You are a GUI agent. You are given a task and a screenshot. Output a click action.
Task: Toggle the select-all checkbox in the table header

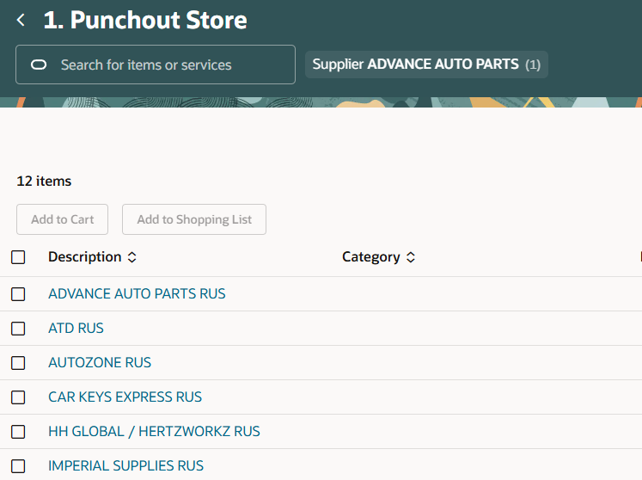[18, 257]
